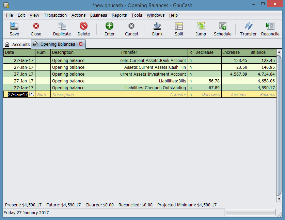Switch to the Accounts tab
Image resolution: width=285 pixels, height=220 pixels.
[x=17, y=44]
